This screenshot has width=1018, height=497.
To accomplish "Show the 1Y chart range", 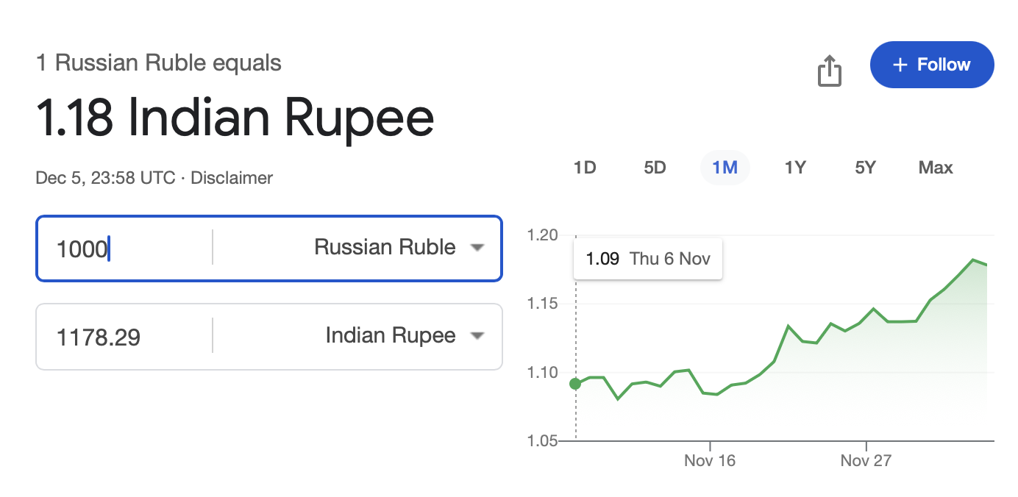I will 795,168.
